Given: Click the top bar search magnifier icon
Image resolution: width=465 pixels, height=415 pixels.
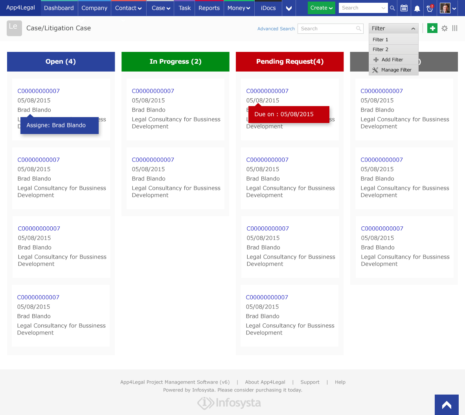Looking at the screenshot, I should [x=392, y=8].
